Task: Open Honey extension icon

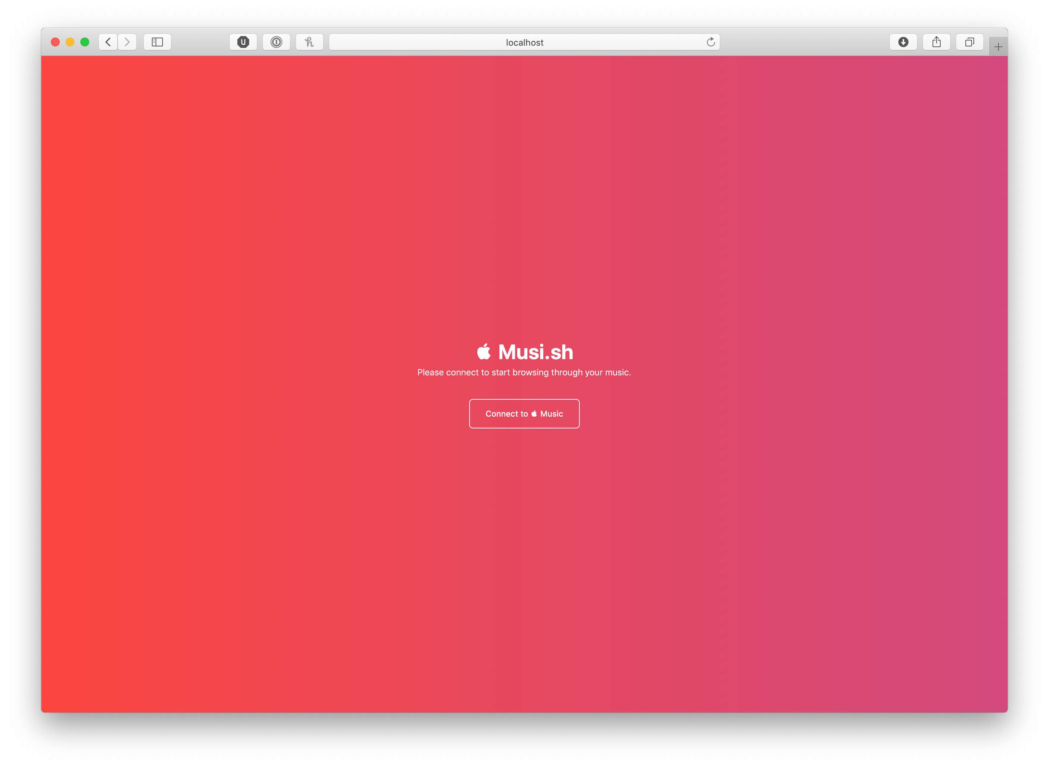Action: (309, 42)
